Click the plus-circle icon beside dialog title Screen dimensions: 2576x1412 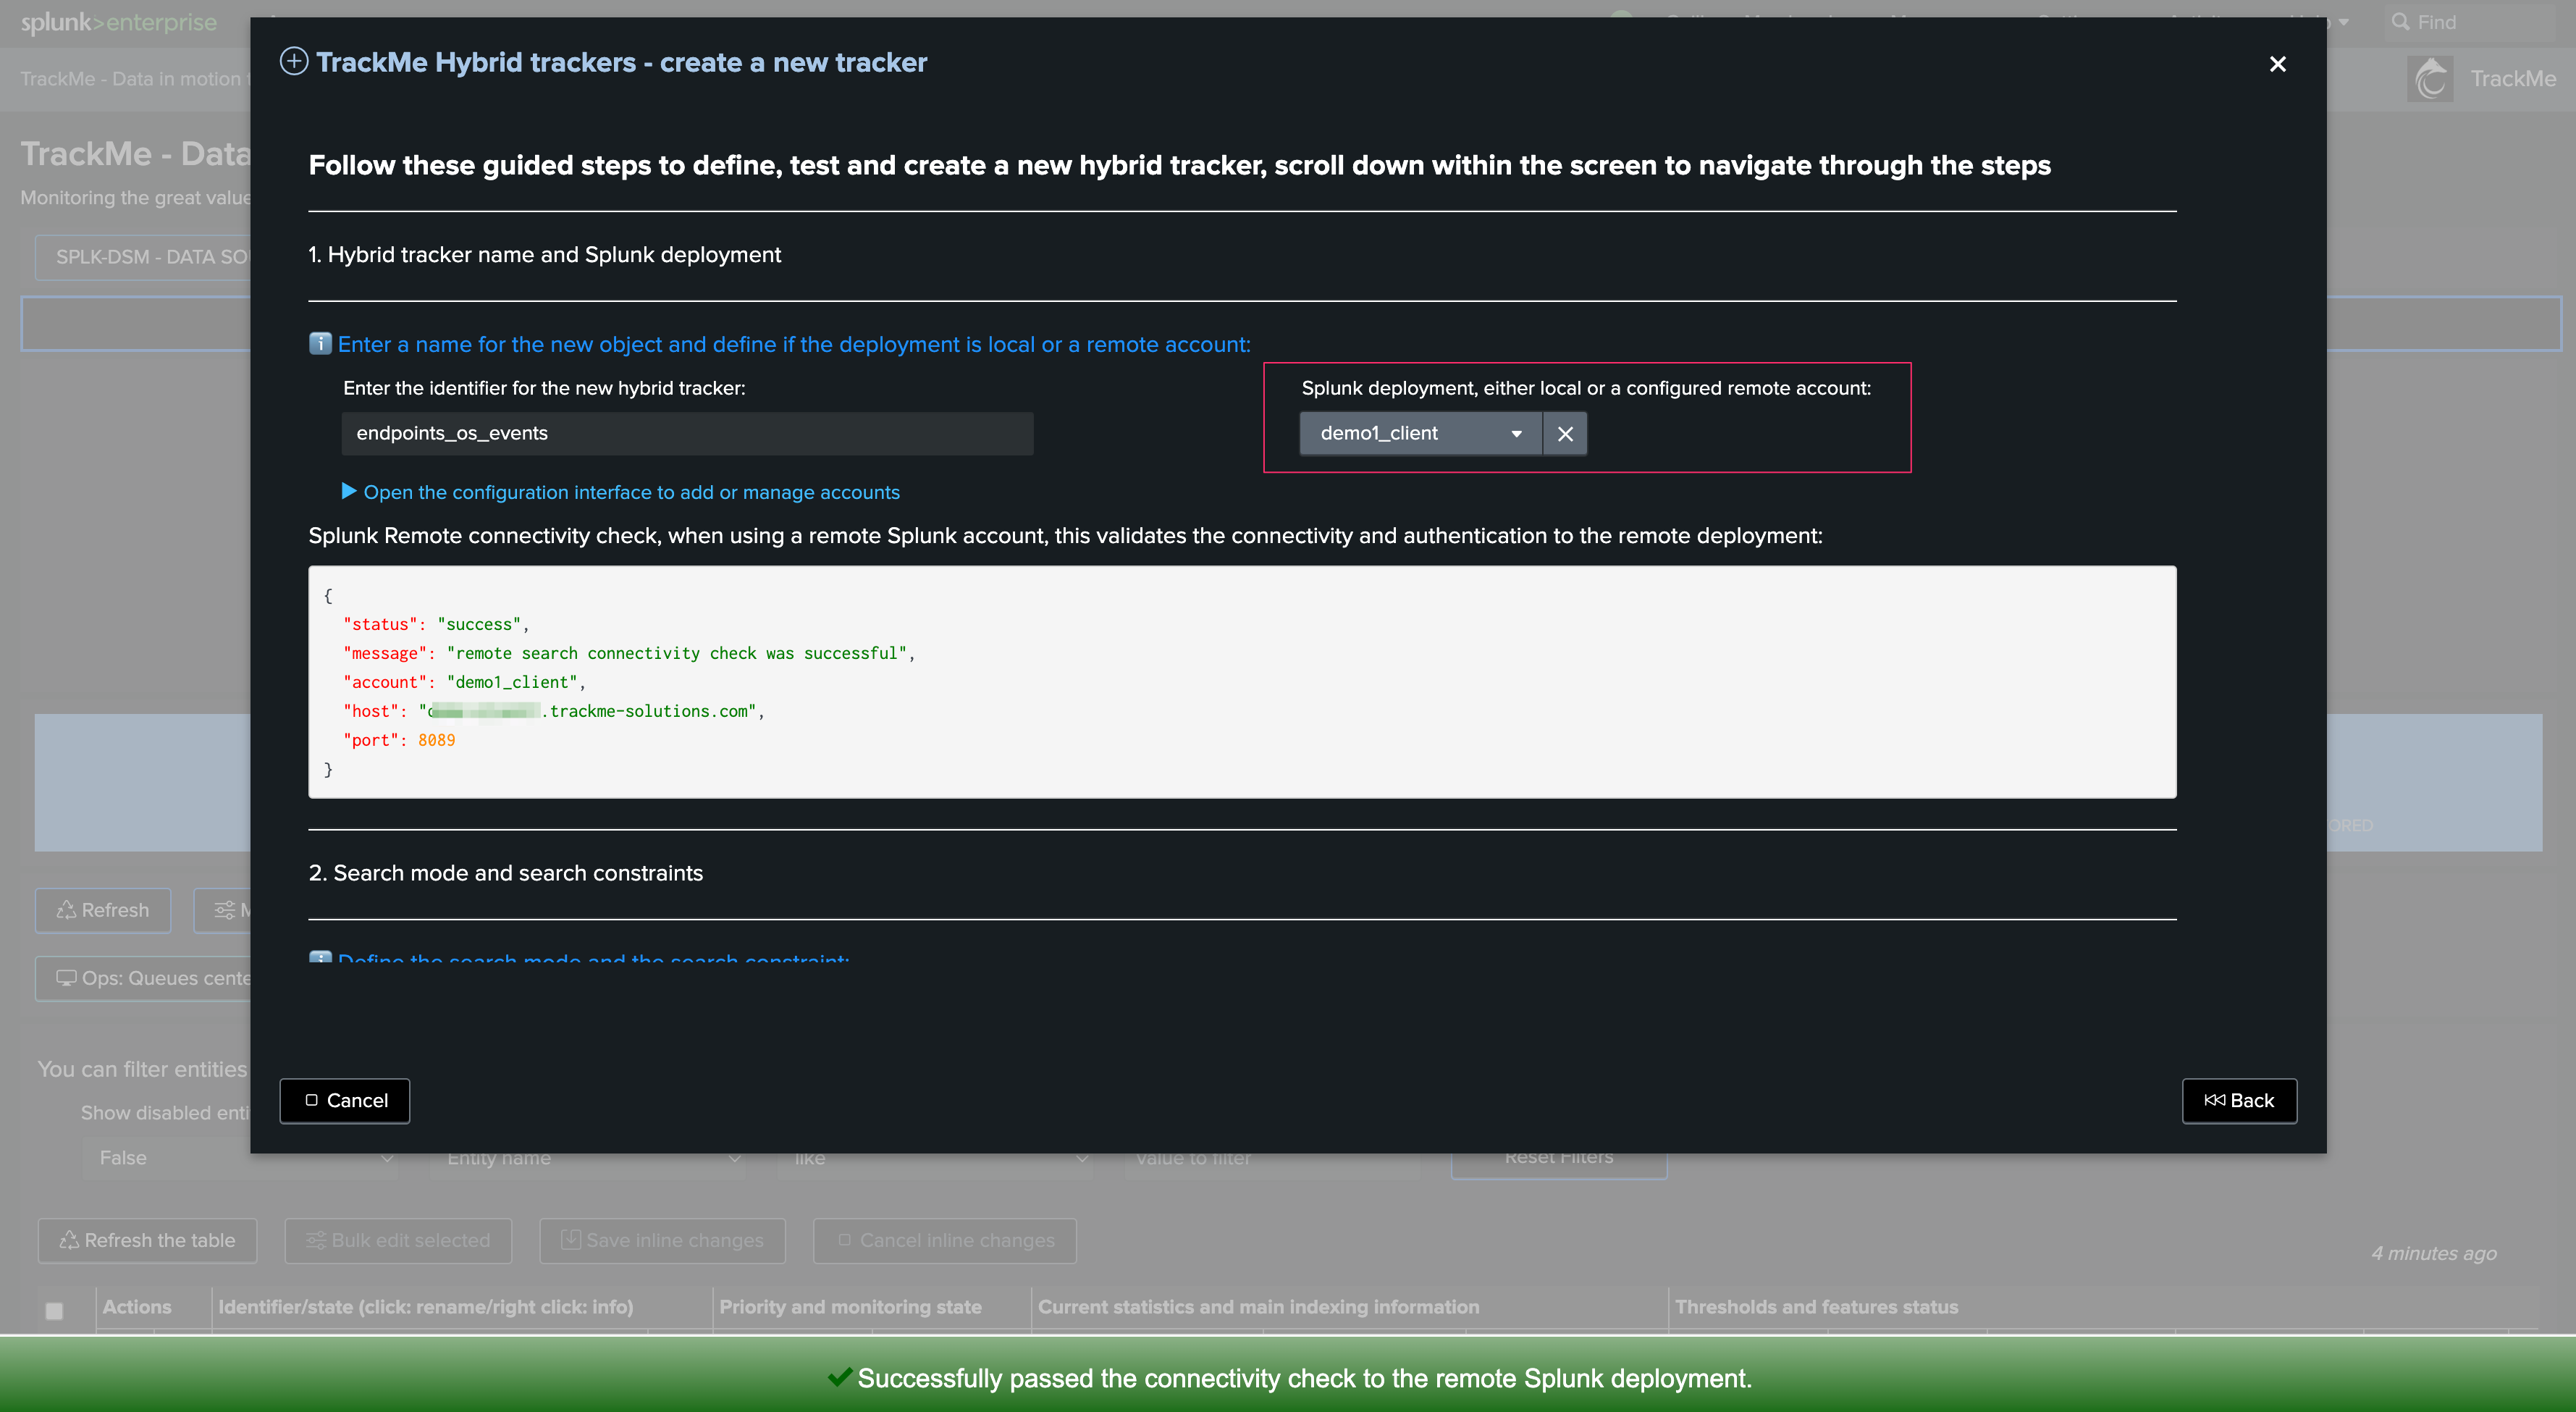(x=293, y=62)
